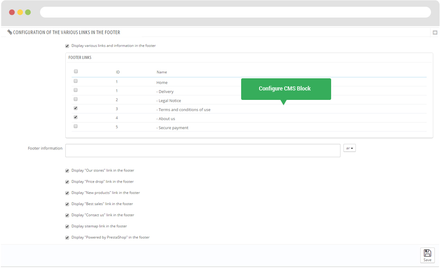
Task: Uncheck Display "Our stores" link option
Action: point(67,171)
